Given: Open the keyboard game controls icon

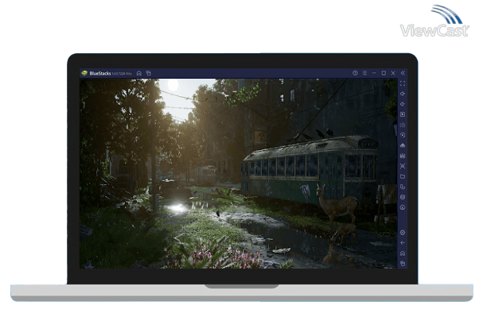Looking at the screenshot, I should click(x=403, y=125).
